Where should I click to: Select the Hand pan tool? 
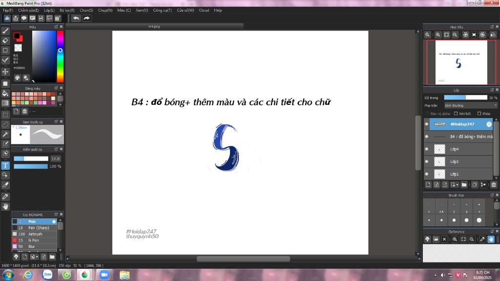(5, 206)
